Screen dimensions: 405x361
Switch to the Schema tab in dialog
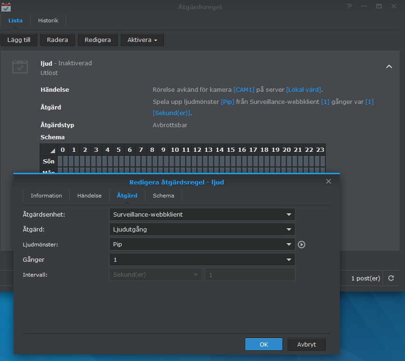[163, 196]
